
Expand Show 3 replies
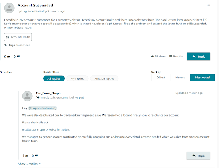29,164
